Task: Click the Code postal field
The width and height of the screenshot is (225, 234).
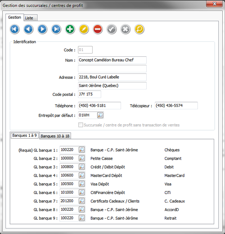Action: 90,94
